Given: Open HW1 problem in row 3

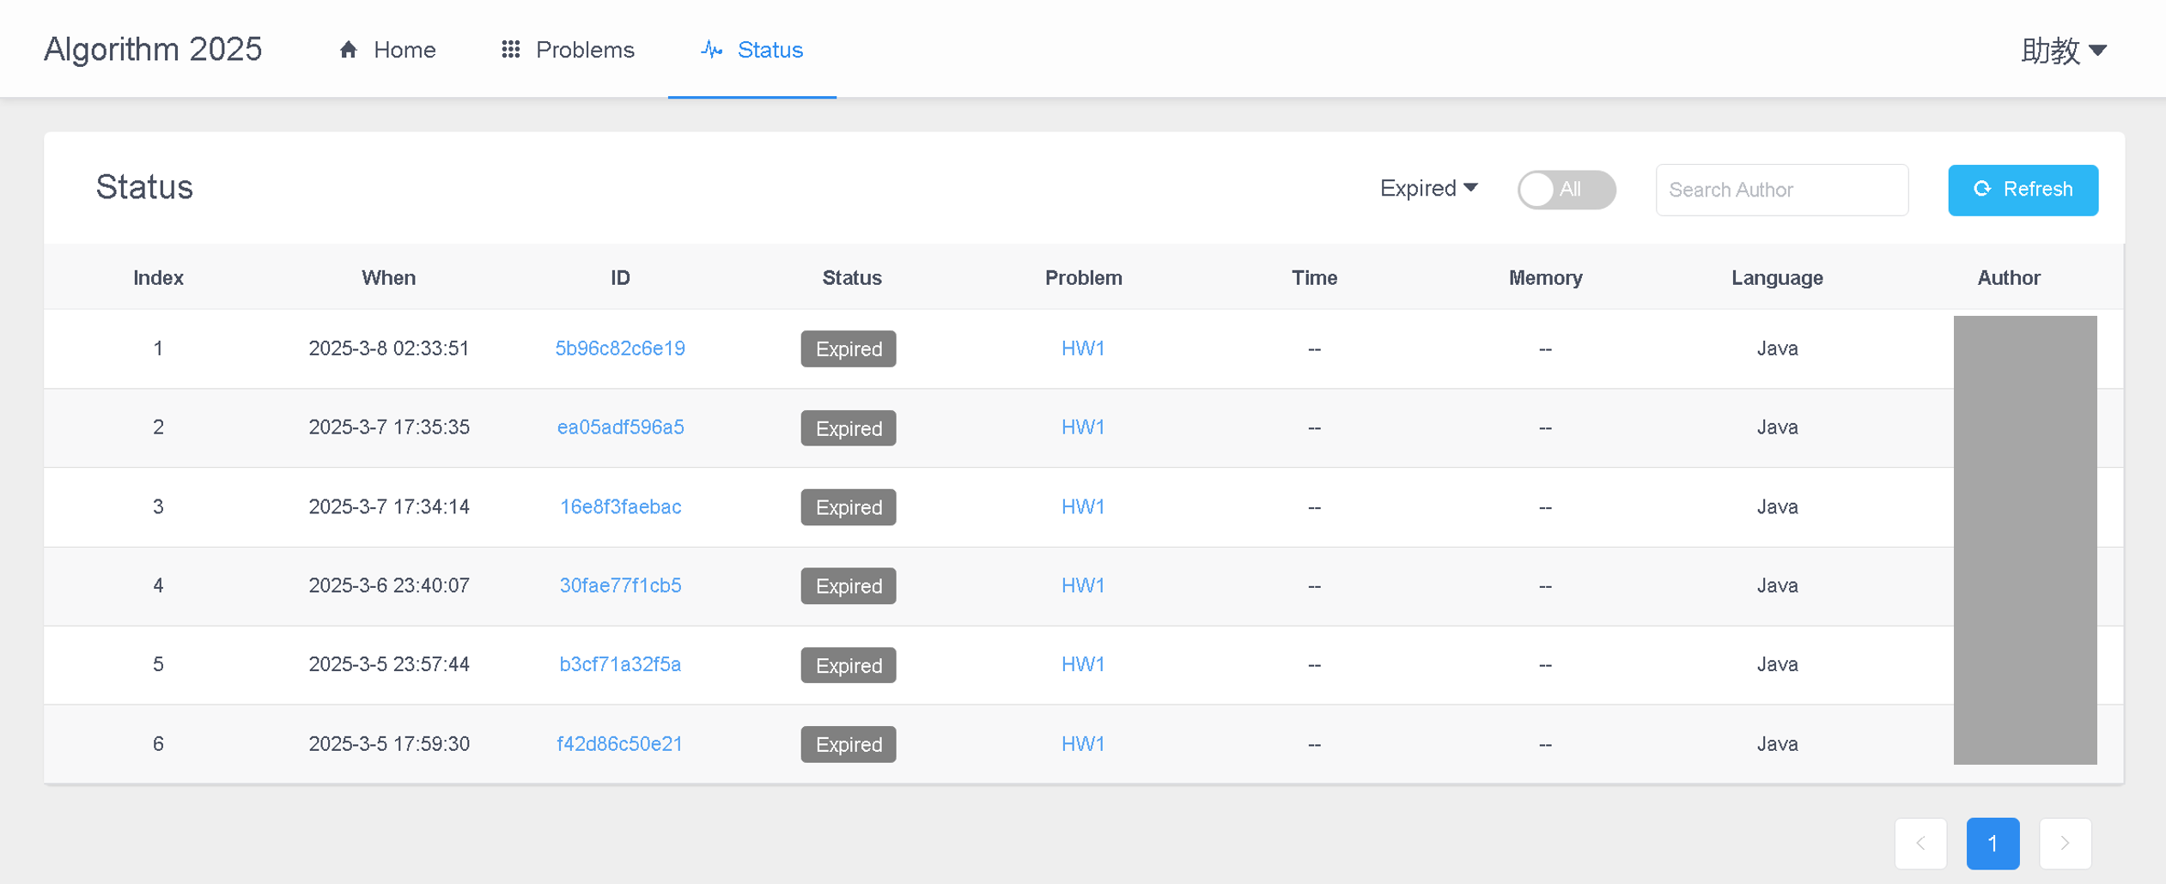Looking at the screenshot, I should [1083, 507].
